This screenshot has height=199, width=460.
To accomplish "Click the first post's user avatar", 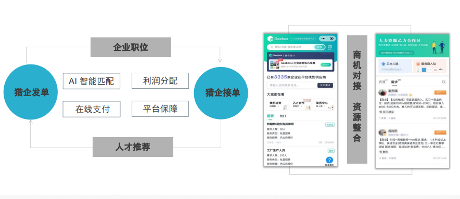I will pyautogui.click(x=382, y=92).
